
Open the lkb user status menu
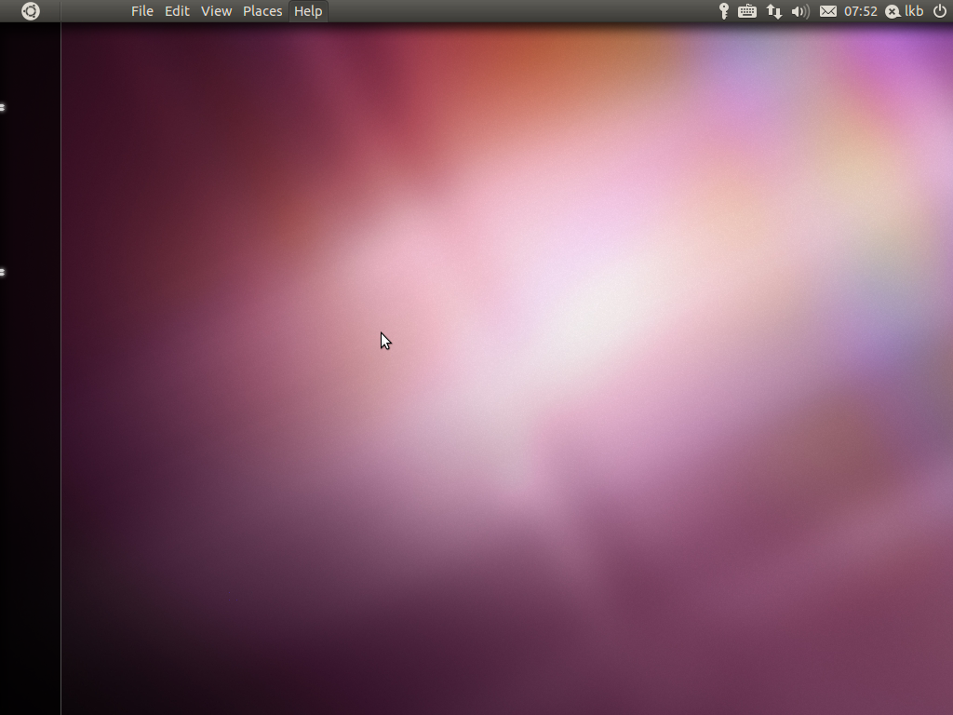tap(905, 11)
